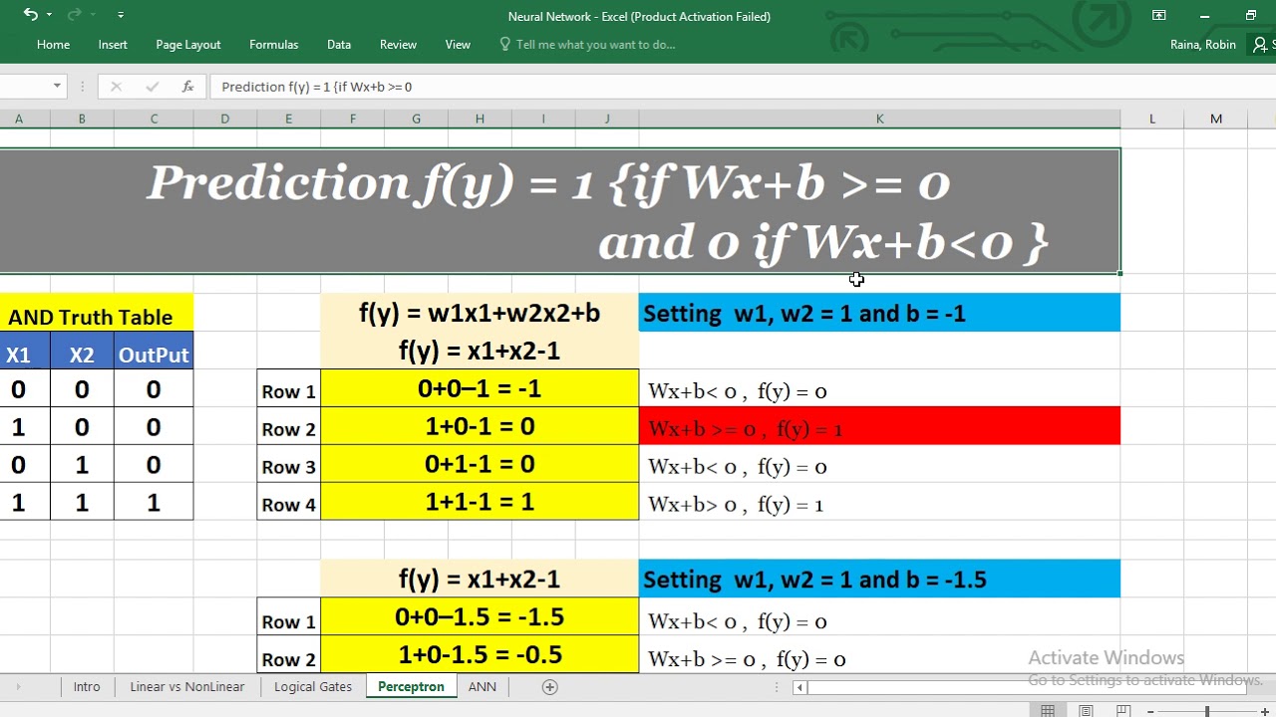Add a new sheet with plus icon

pos(549,687)
